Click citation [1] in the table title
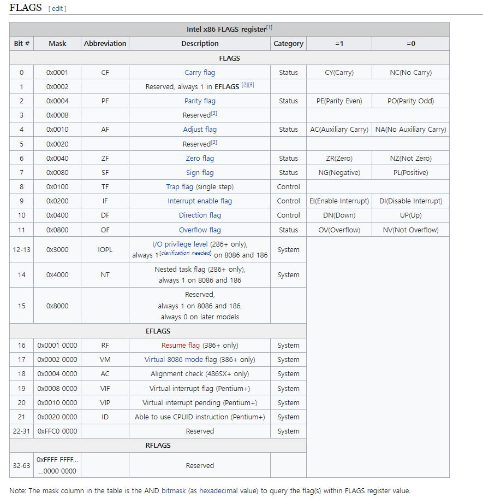This screenshot has height=503, width=483. tap(269, 27)
